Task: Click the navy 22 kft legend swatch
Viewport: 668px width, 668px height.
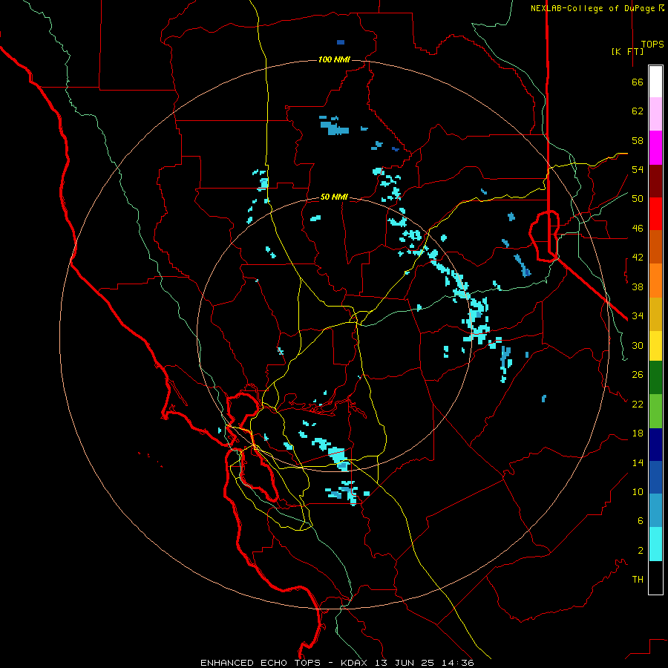Action: coord(655,445)
